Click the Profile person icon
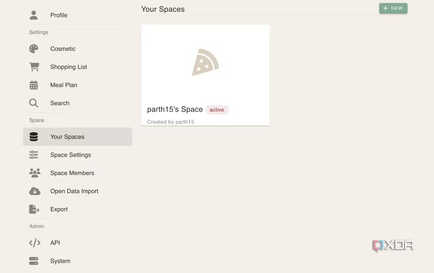The width and height of the screenshot is (434, 273). (34, 15)
